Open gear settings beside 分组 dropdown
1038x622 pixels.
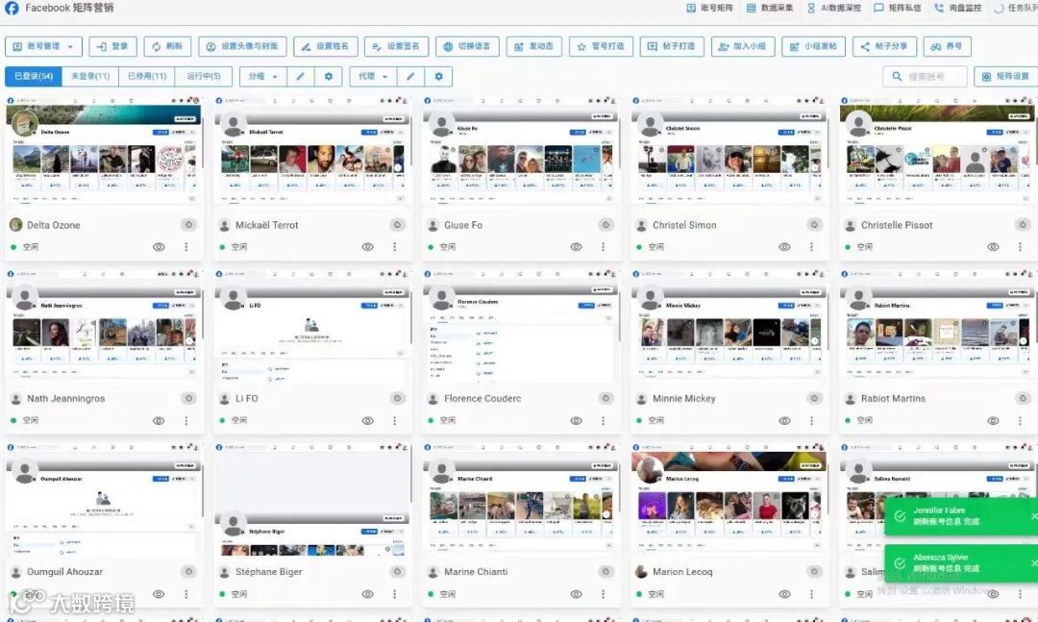(329, 76)
